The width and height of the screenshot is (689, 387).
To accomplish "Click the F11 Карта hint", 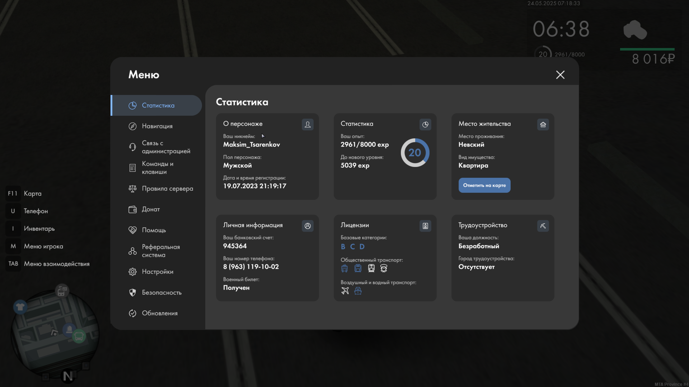I will [x=24, y=193].
